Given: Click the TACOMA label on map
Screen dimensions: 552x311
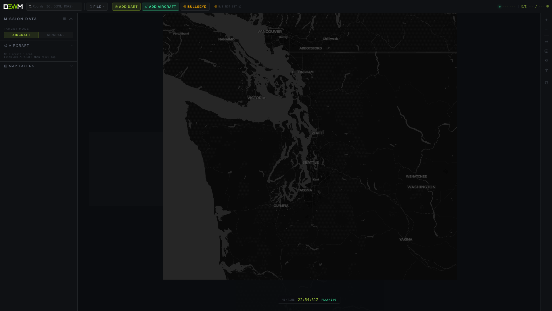Looking at the screenshot, I should point(305,190).
